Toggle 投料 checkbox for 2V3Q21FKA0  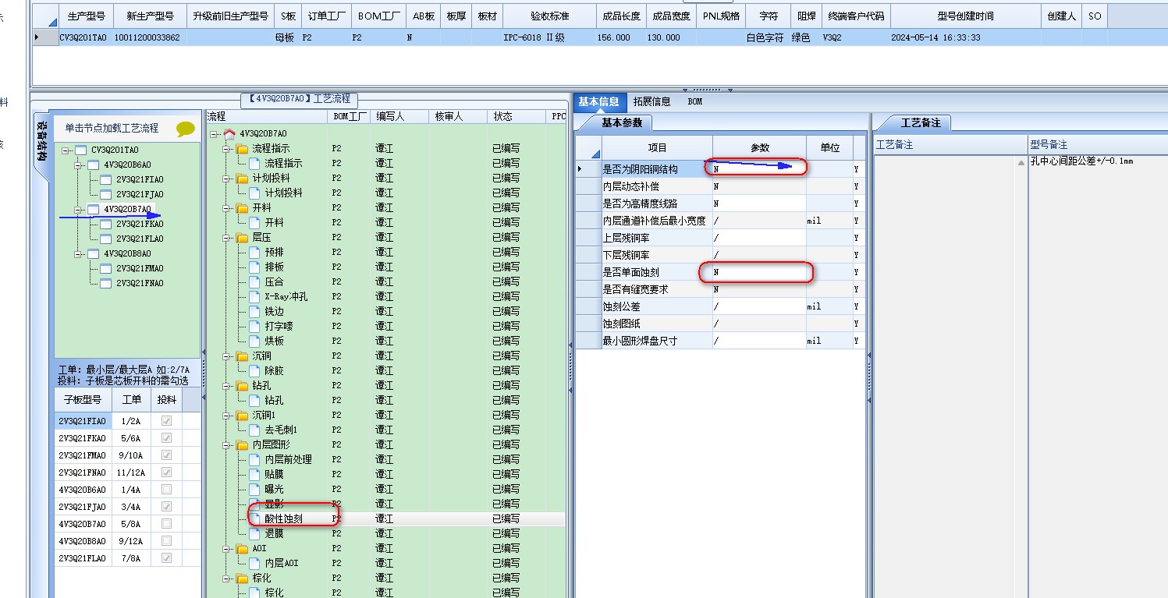coord(166,438)
